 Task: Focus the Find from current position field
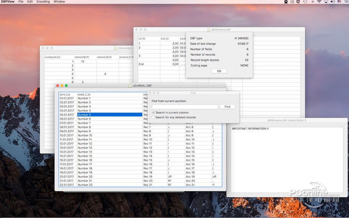click(x=185, y=107)
